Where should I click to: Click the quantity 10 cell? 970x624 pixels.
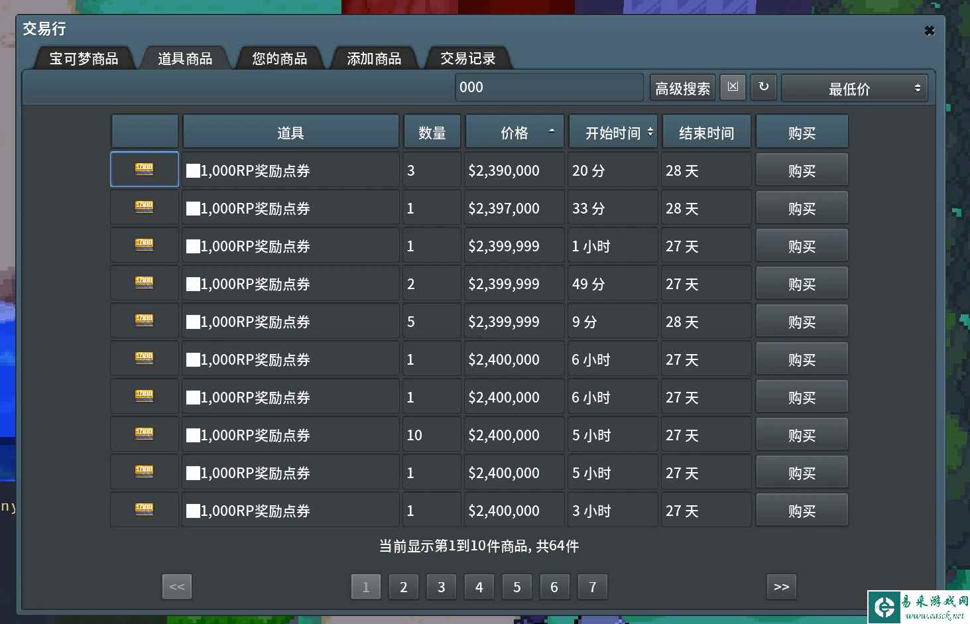click(432, 435)
